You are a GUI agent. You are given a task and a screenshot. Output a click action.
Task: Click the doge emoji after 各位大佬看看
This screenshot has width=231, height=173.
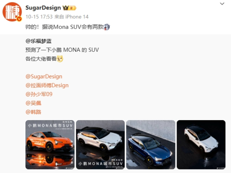(60, 59)
